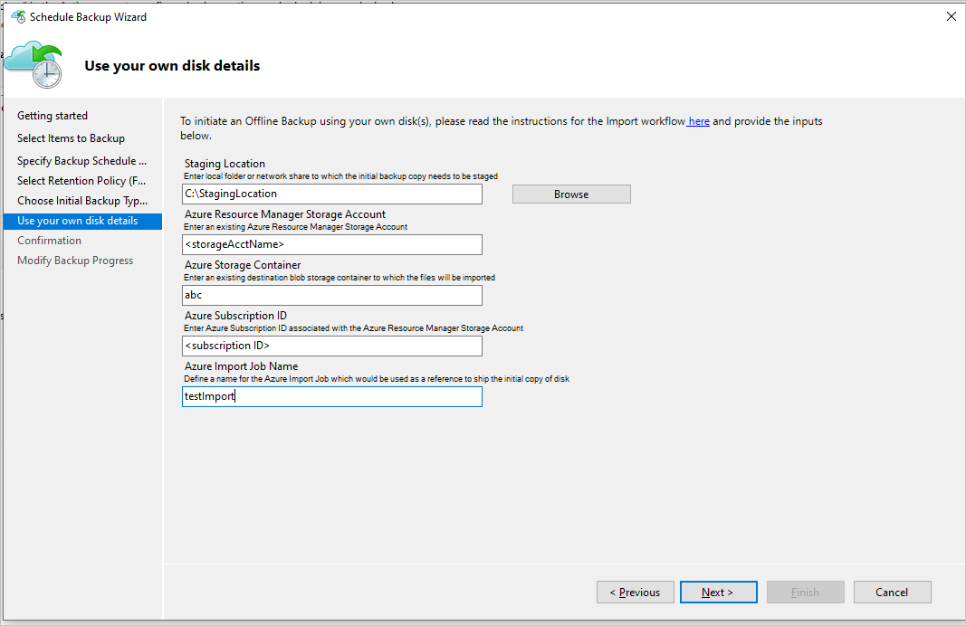The height and width of the screenshot is (626, 966).
Task: Open the 'here' Import workflow instructions link
Action: point(698,120)
